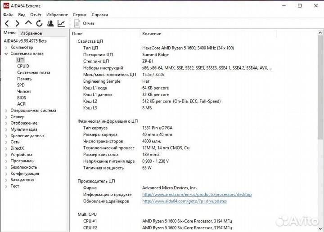
Task: Click the vertical scrollbar thumb
Action: coord(320,88)
